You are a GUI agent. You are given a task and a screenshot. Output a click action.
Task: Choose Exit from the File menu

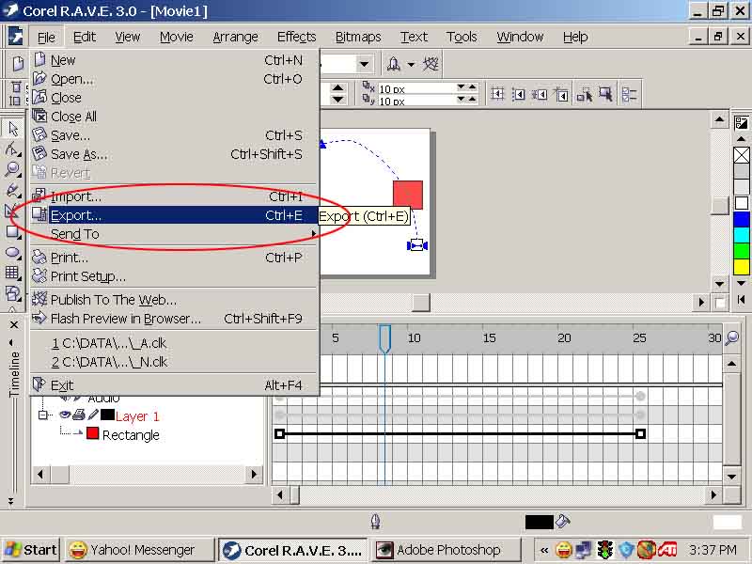coord(174,385)
